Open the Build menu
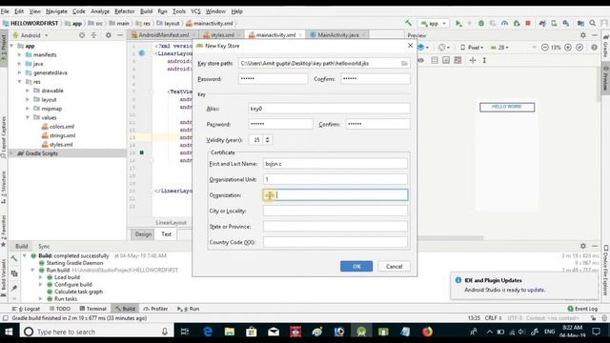Image resolution: width=610 pixels, height=343 pixels. coord(146,11)
